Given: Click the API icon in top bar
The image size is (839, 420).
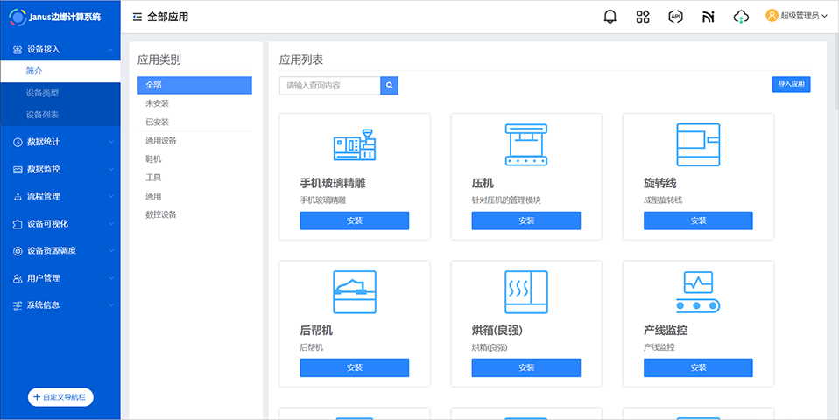Looking at the screenshot, I should (675, 17).
